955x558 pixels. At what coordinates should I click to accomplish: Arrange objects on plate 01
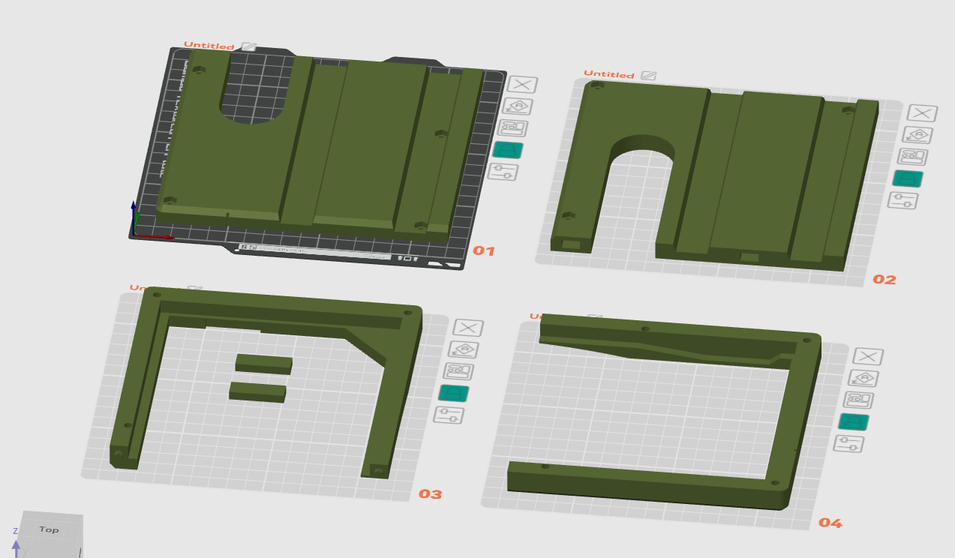point(513,128)
